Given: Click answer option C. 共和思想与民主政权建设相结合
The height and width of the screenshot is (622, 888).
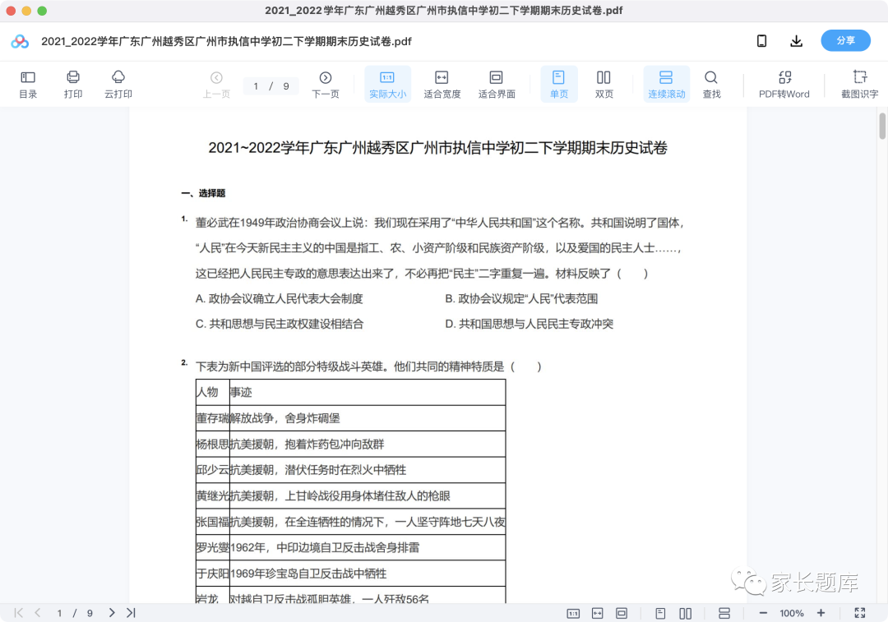Looking at the screenshot, I should pyautogui.click(x=280, y=324).
